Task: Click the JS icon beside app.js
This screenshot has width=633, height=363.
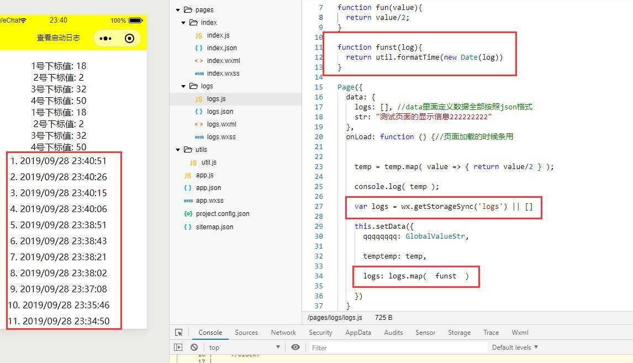Action: tap(188, 175)
